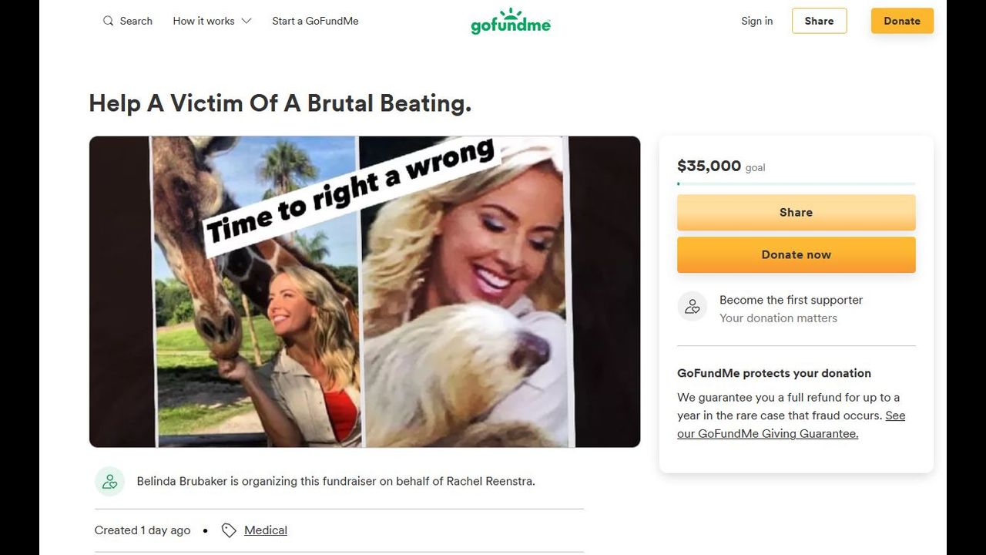This screenshot has width=986, height=555.
Task: Open the GoFundMe logo homepage link
Action: coord(511,21)
